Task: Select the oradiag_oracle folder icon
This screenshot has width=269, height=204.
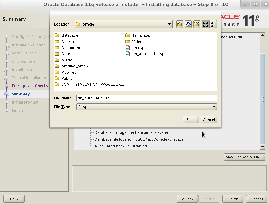Action: click(x=57, y=66)
